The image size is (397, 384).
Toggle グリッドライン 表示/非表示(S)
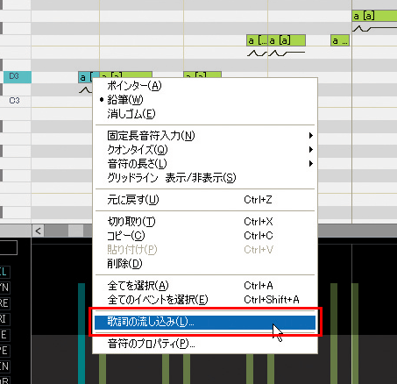(205, 178)
